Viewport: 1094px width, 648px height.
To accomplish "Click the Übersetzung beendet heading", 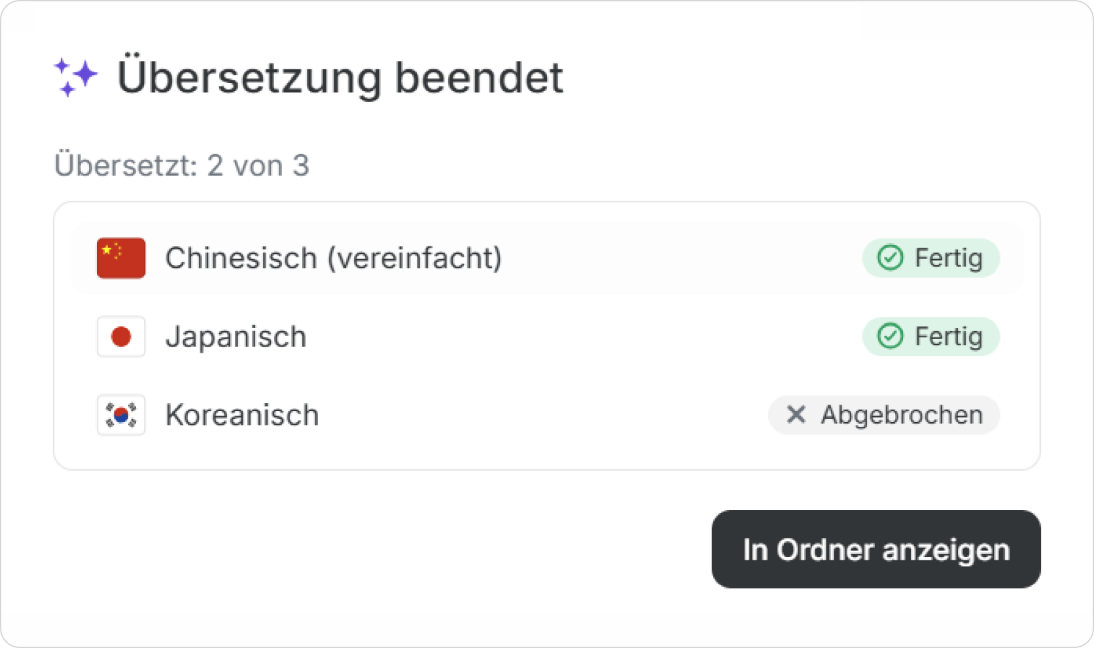I will pos(340,78).
